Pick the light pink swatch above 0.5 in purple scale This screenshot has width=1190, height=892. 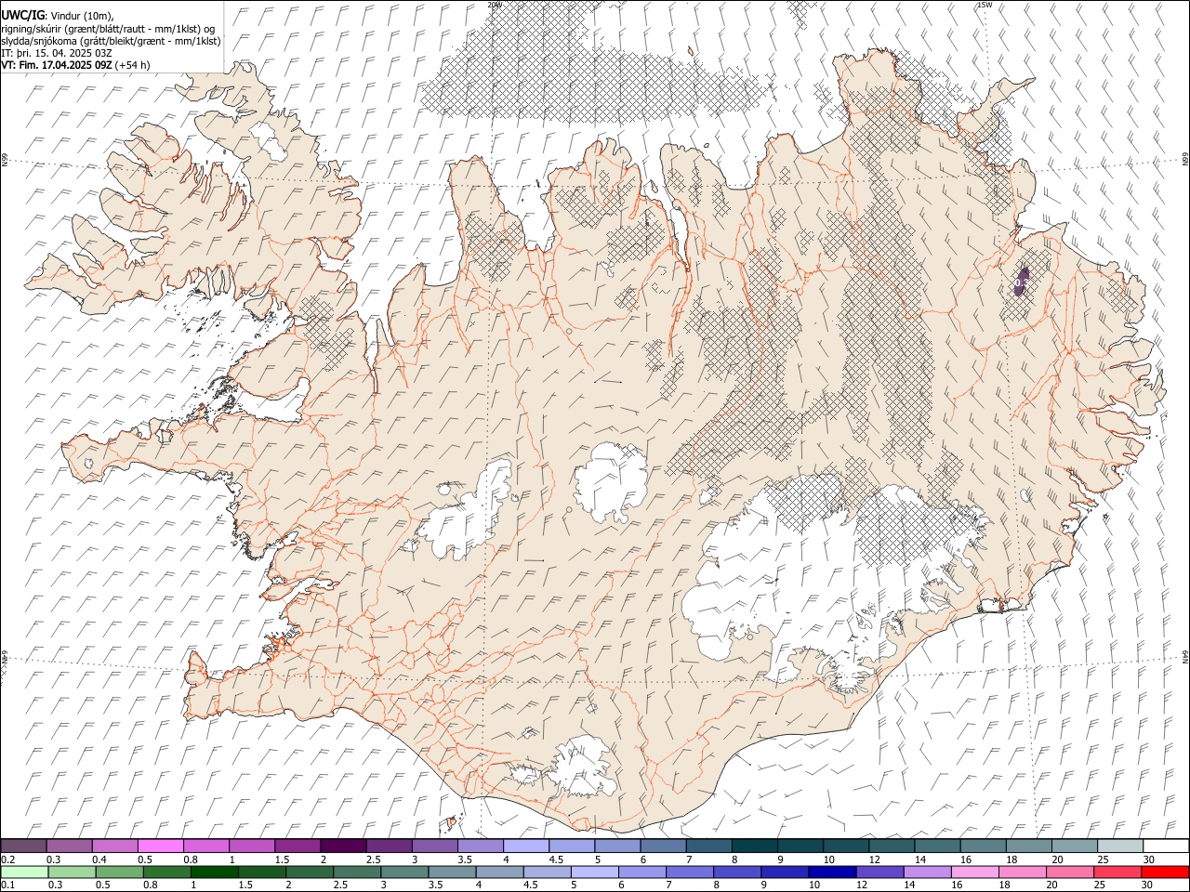(x=160, y=846)
